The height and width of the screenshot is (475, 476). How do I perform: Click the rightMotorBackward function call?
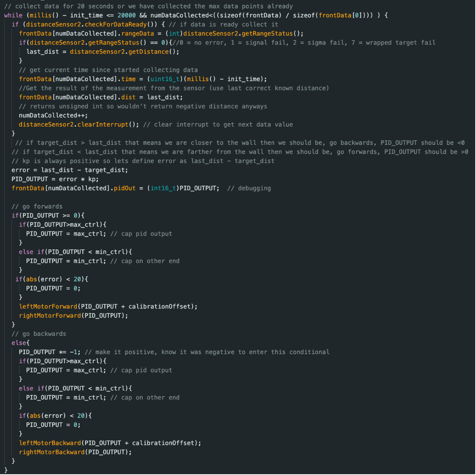[x=52, y=452]
